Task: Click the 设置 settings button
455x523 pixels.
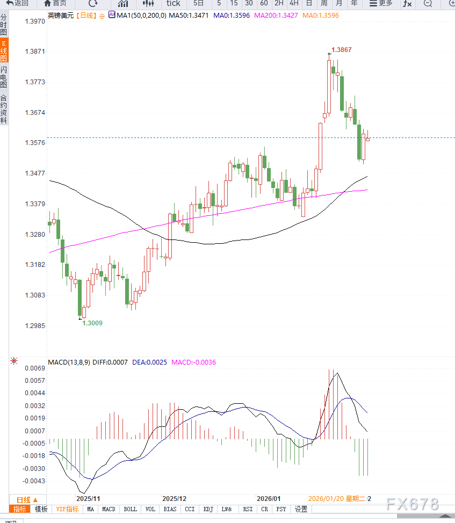Action: click(x=301, y=509)
